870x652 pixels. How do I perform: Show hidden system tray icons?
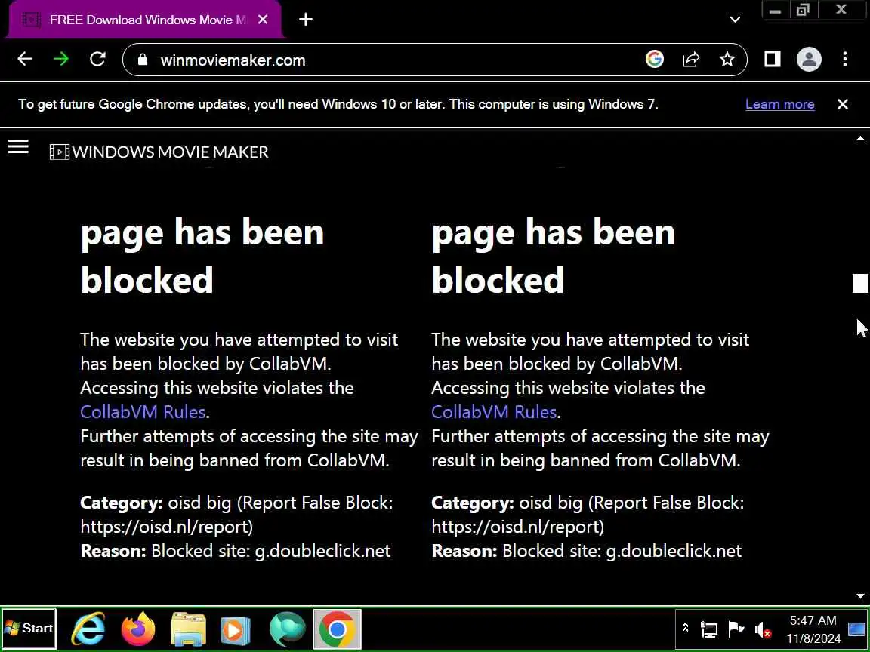[685, 628]
